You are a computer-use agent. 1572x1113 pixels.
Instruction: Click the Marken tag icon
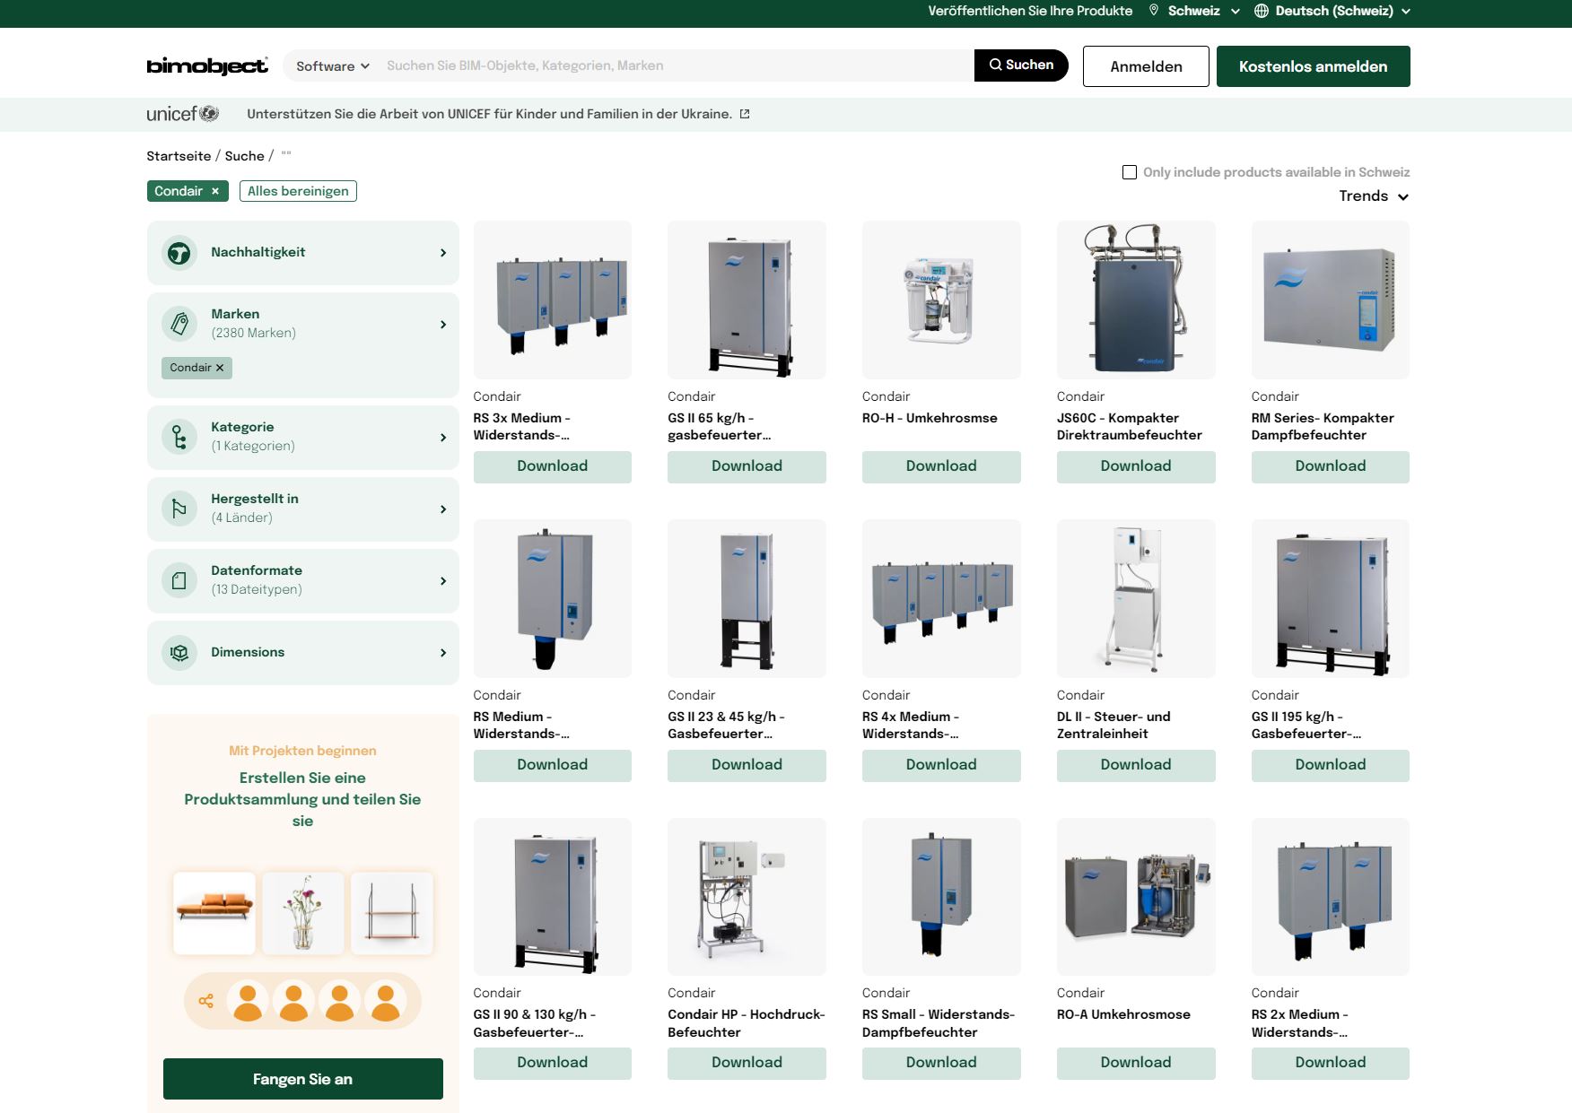coord(179,324)
